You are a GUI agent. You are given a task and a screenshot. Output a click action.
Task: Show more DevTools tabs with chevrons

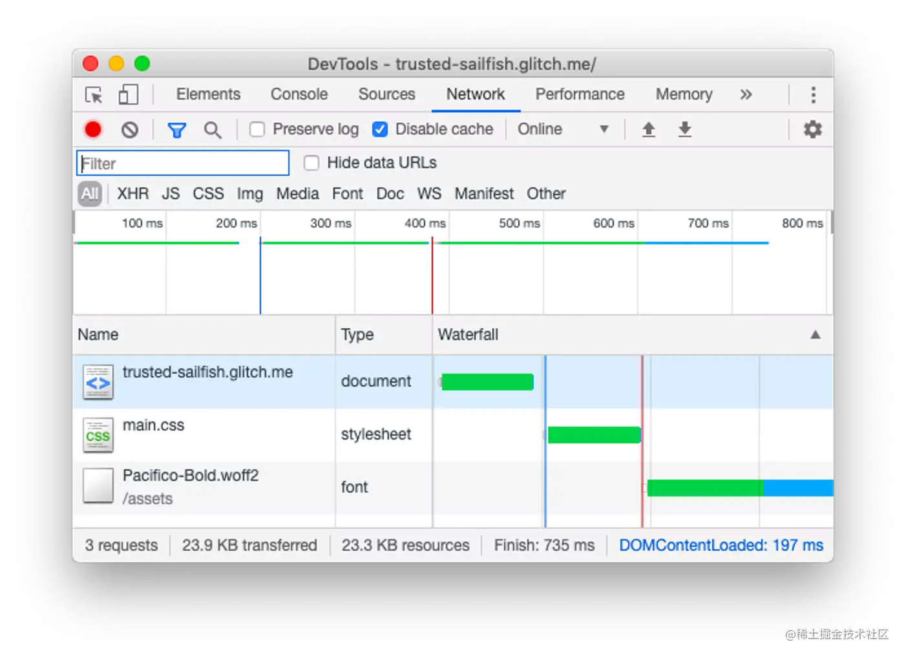coord(746,94)
